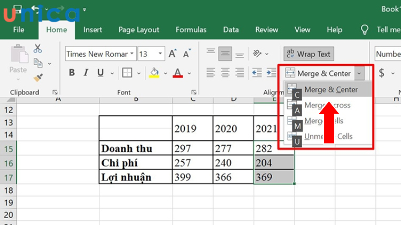Choose Merge Cells menu option

coord(328,120)
